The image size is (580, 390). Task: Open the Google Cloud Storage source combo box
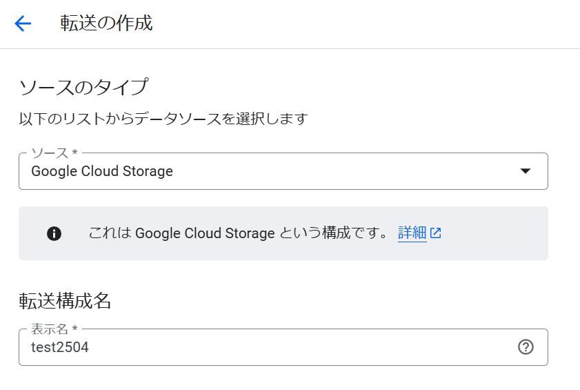(x=283, y=171)
